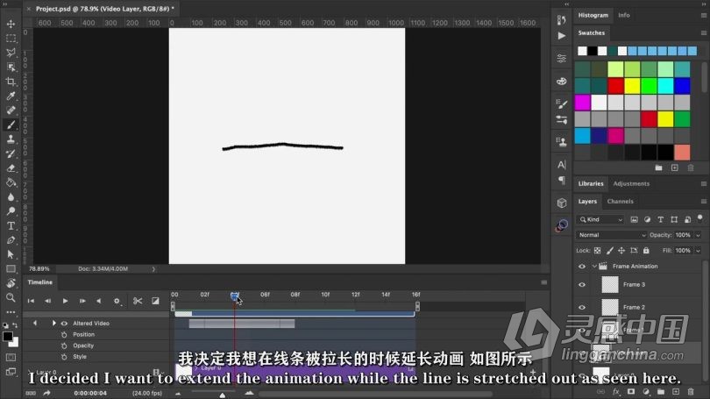
Task: Switch to the Info tab
Action: [x=624, y=15]
